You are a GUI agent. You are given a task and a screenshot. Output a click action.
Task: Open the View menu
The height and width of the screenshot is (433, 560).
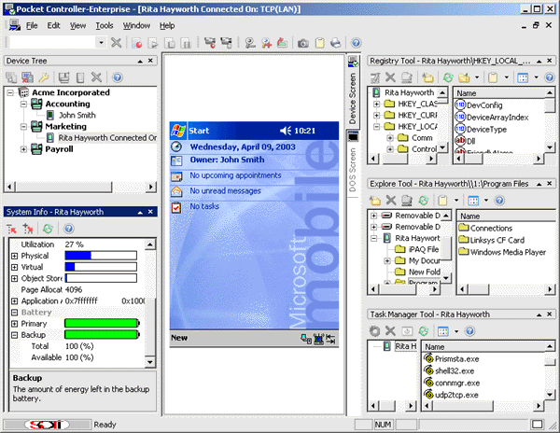pos(77,26)
